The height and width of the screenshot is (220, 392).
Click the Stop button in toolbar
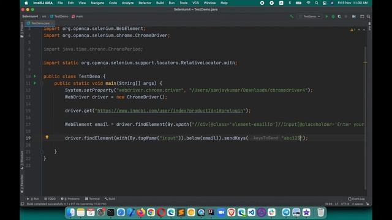pos(346,16)
